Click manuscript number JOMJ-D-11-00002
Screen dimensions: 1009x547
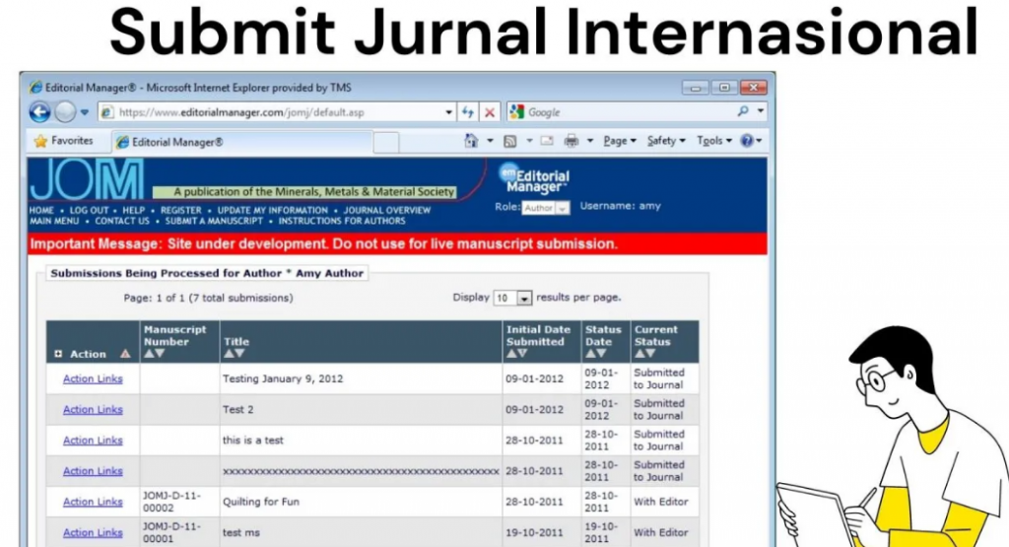(171, 502)
